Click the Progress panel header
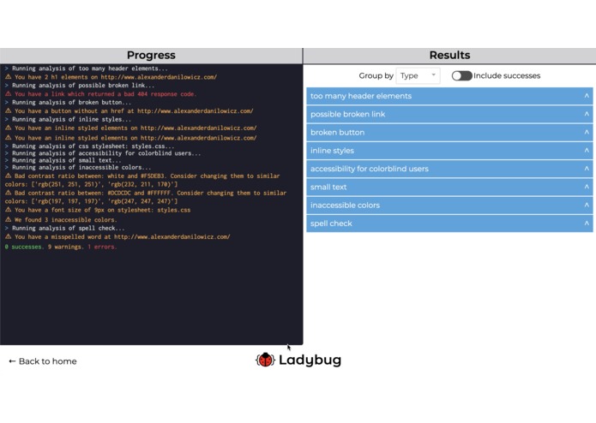Screen dimensions: 596x423 pyautogui.click(x=151, y=56)
